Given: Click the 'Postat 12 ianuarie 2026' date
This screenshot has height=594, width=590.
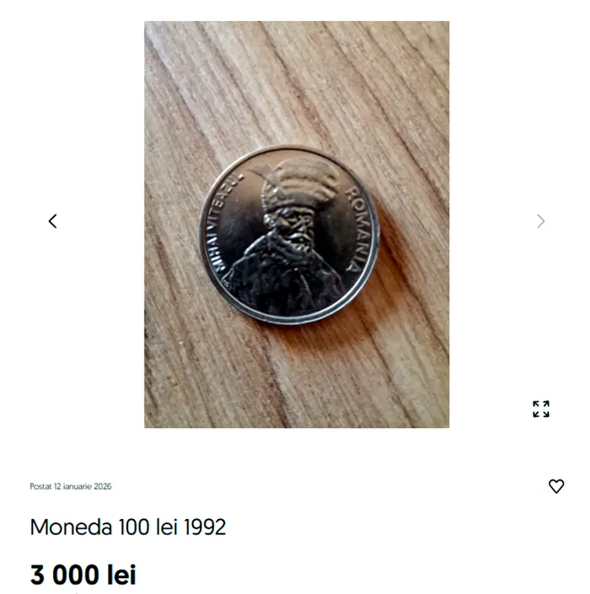Looking at the screenshot, I should click(71, 486).
